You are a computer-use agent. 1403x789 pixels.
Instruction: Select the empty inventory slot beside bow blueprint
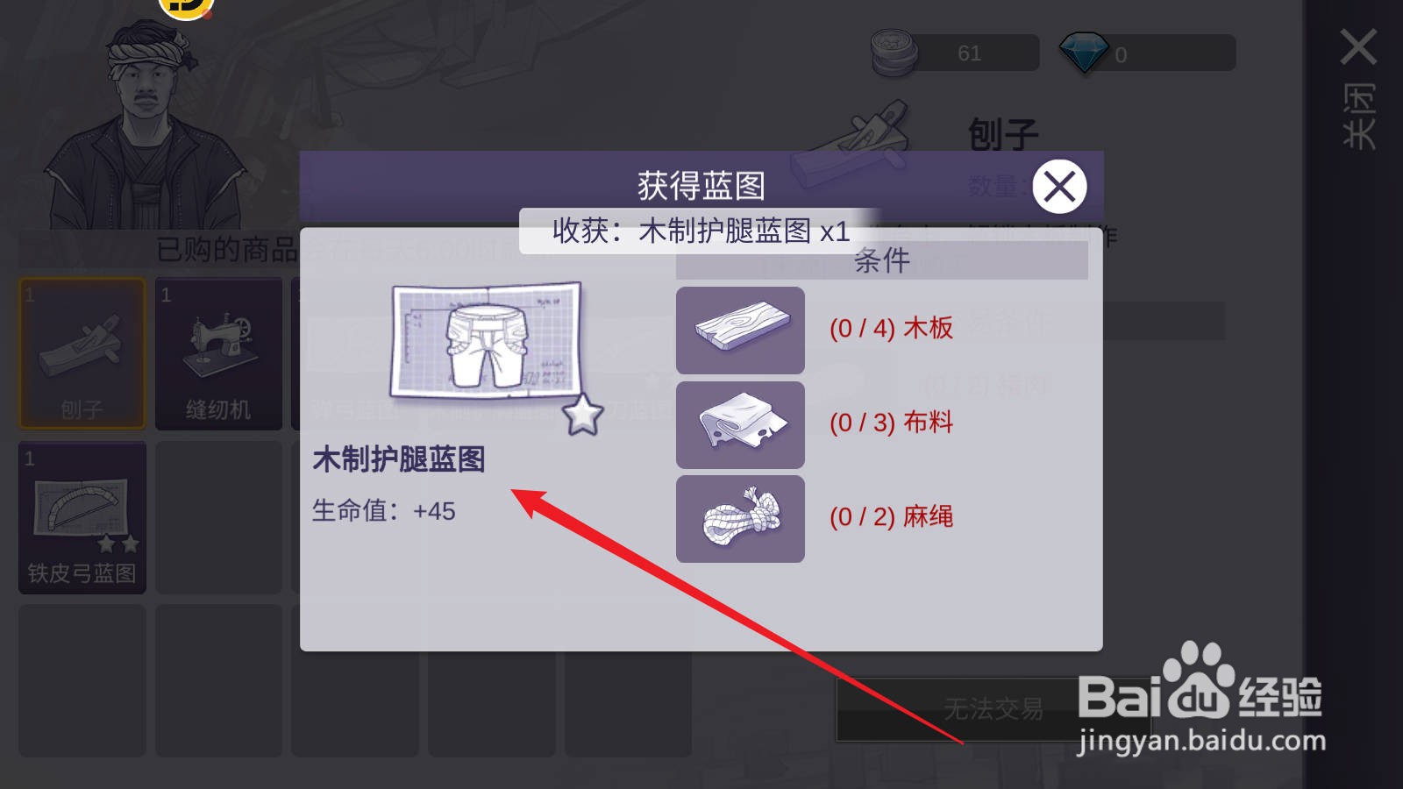[218, 517]
